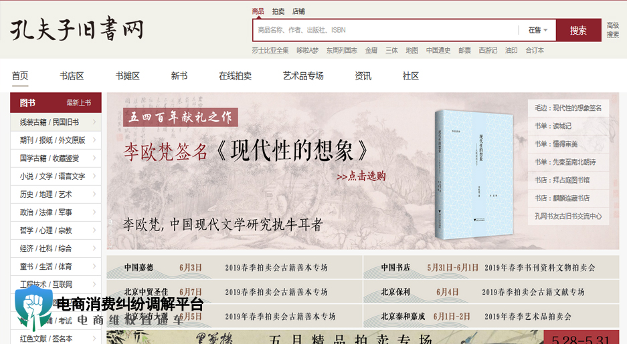Open 北京泰和嘉成 6月1日-2日 auction entry
Viewport: 627px width, 344px height.
pyautogui.click(x=491, y=317)
